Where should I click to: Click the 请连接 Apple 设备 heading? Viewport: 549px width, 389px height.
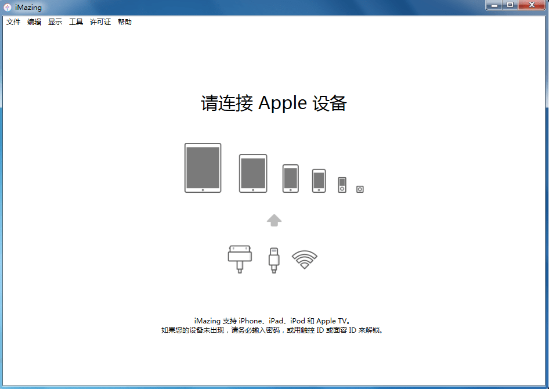click(274, 103)
